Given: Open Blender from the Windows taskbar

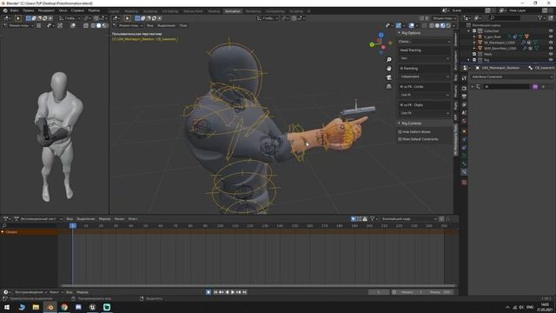Looking at the screenshot, I should 50,307.
